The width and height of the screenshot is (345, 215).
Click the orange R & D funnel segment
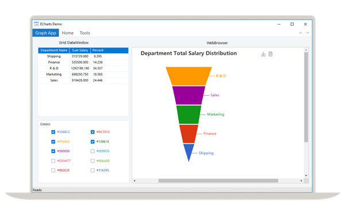coord(189,76)
